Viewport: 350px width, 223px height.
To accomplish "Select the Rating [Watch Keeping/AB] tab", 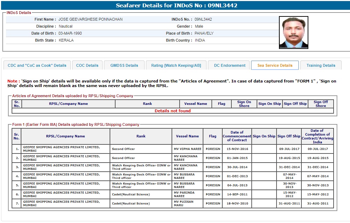I will click(x=176, y=65).
